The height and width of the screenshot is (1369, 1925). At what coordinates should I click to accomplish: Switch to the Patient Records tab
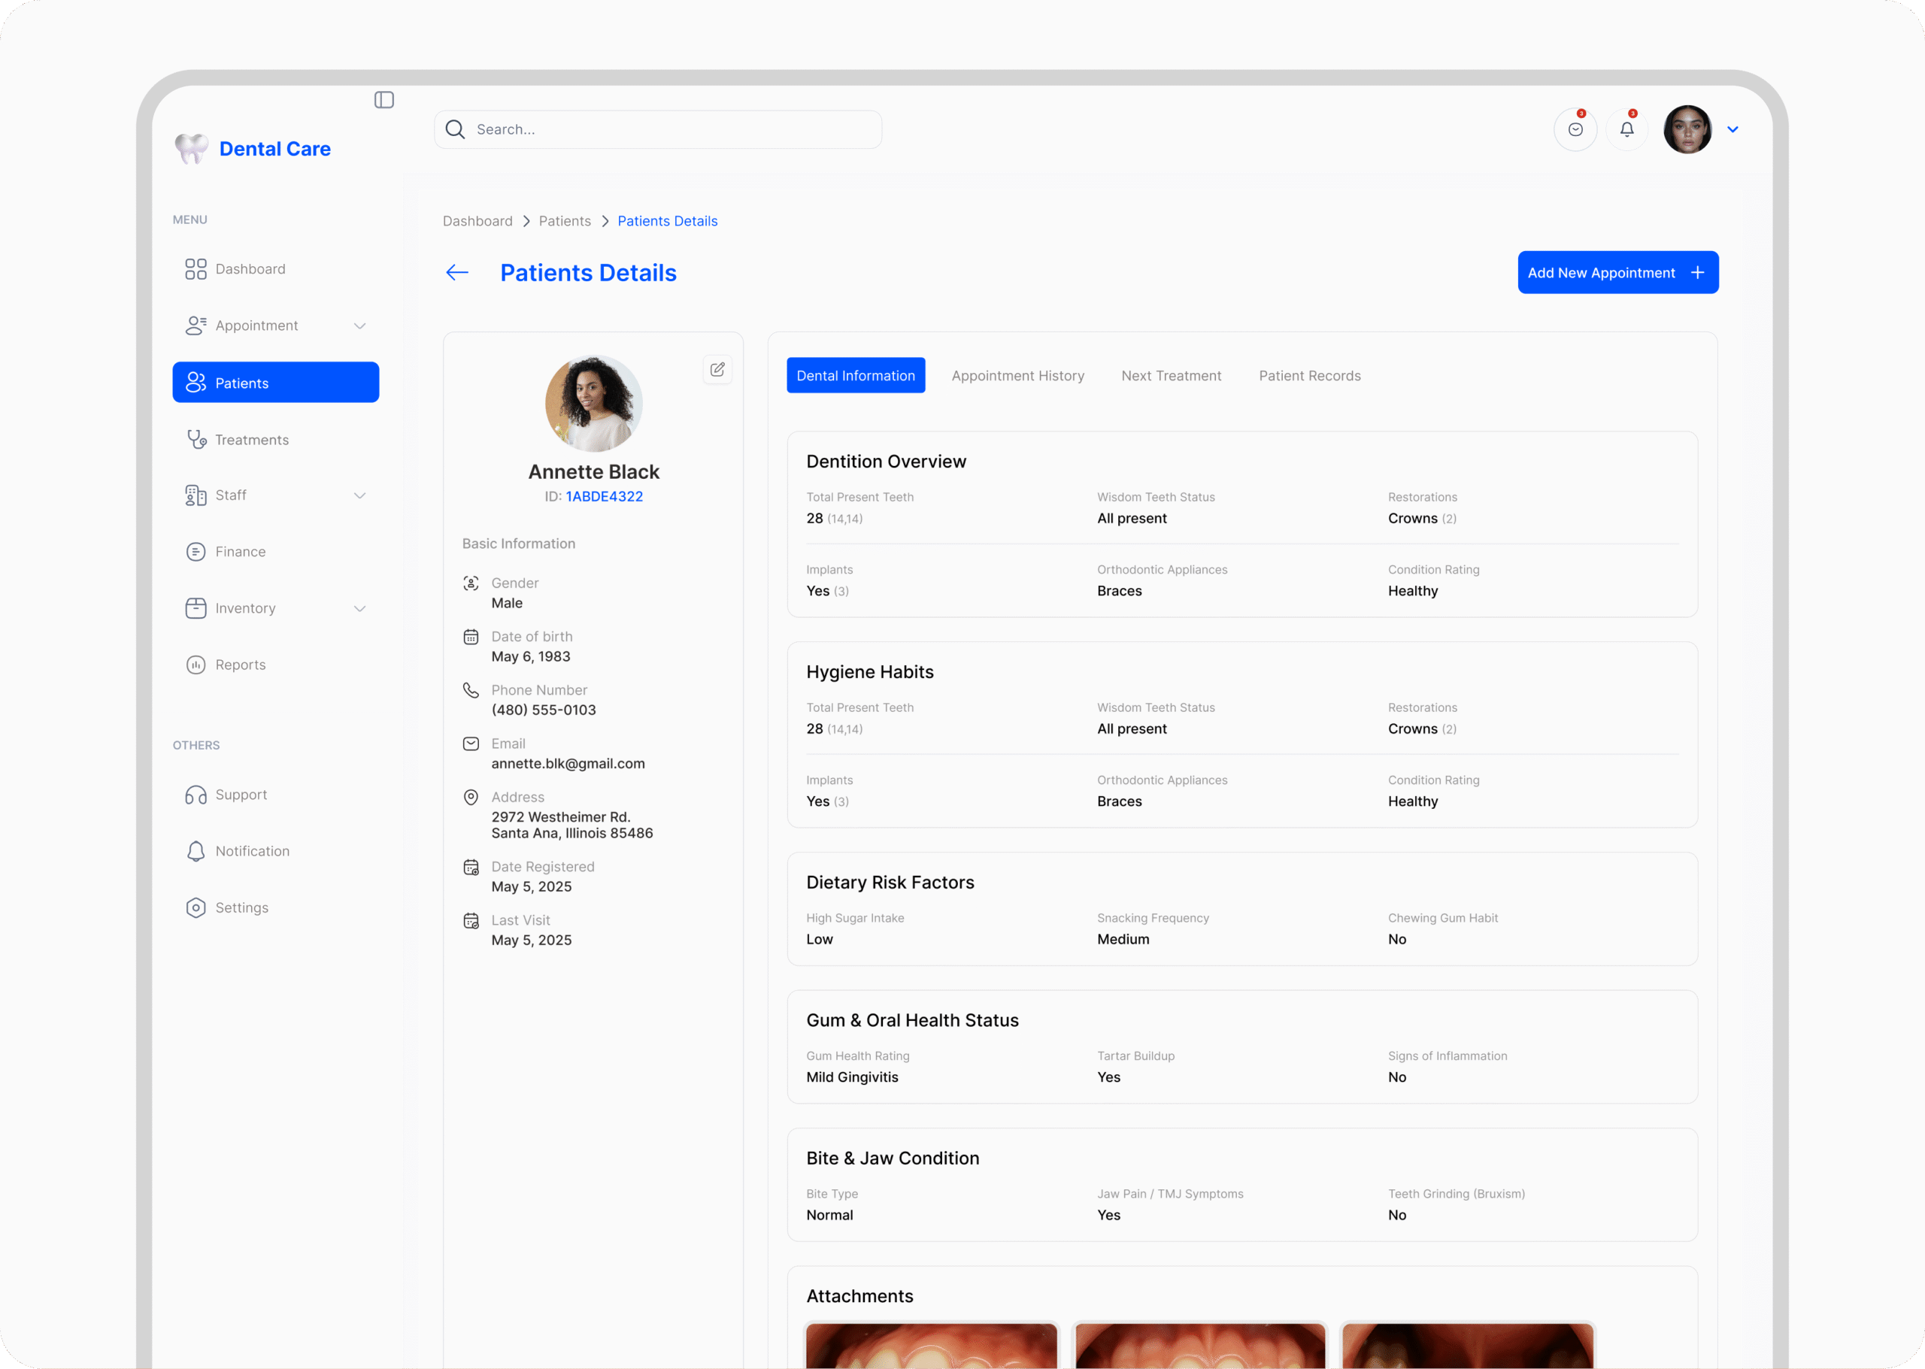[x=1309, y=375]
